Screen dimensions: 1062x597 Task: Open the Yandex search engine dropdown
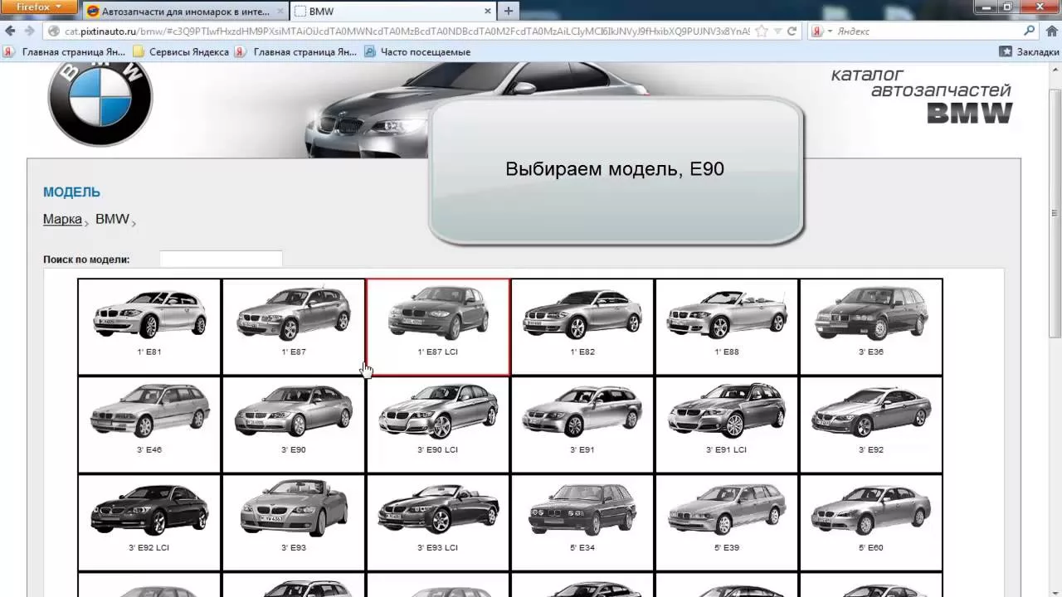pos(822,31)
